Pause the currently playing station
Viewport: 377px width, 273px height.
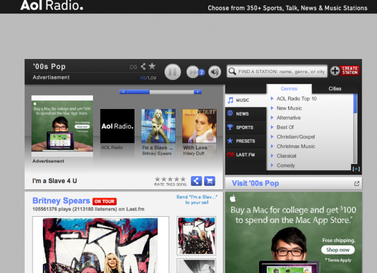(x=172, y=72)
